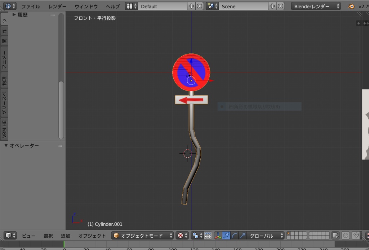
Task: Switch to the 物理 tool shelf tab
Action: 4,80
